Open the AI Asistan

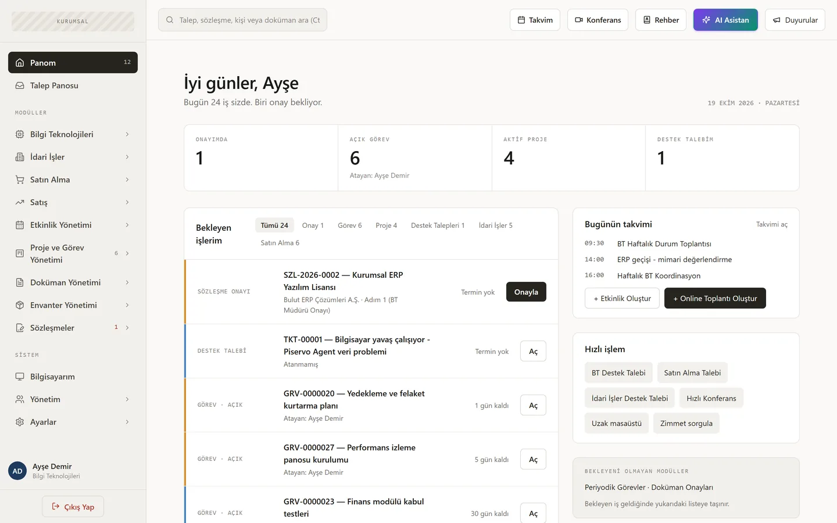(725, 20)
